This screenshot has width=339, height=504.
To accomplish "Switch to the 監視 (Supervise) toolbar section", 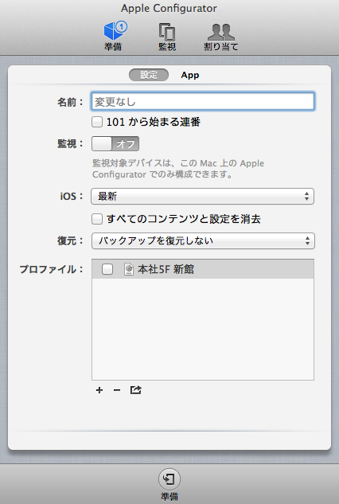I will (x=167, y=37).
